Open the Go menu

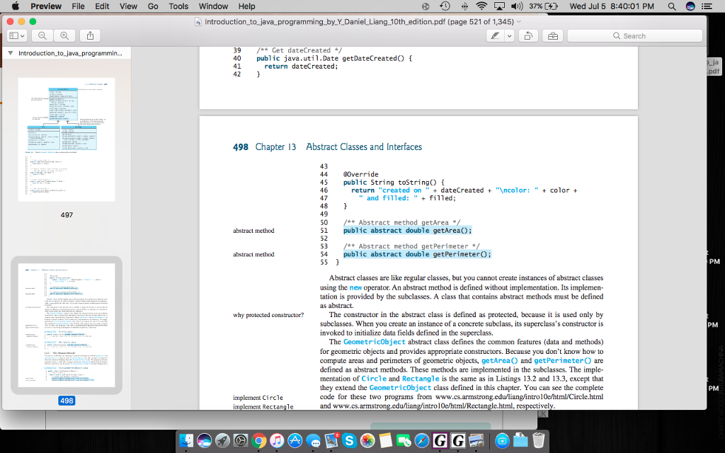[x=152, y=6]
